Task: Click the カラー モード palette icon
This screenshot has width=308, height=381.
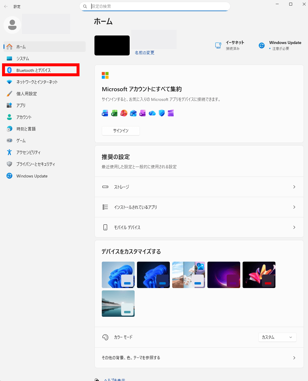Action: click(105, 337)
